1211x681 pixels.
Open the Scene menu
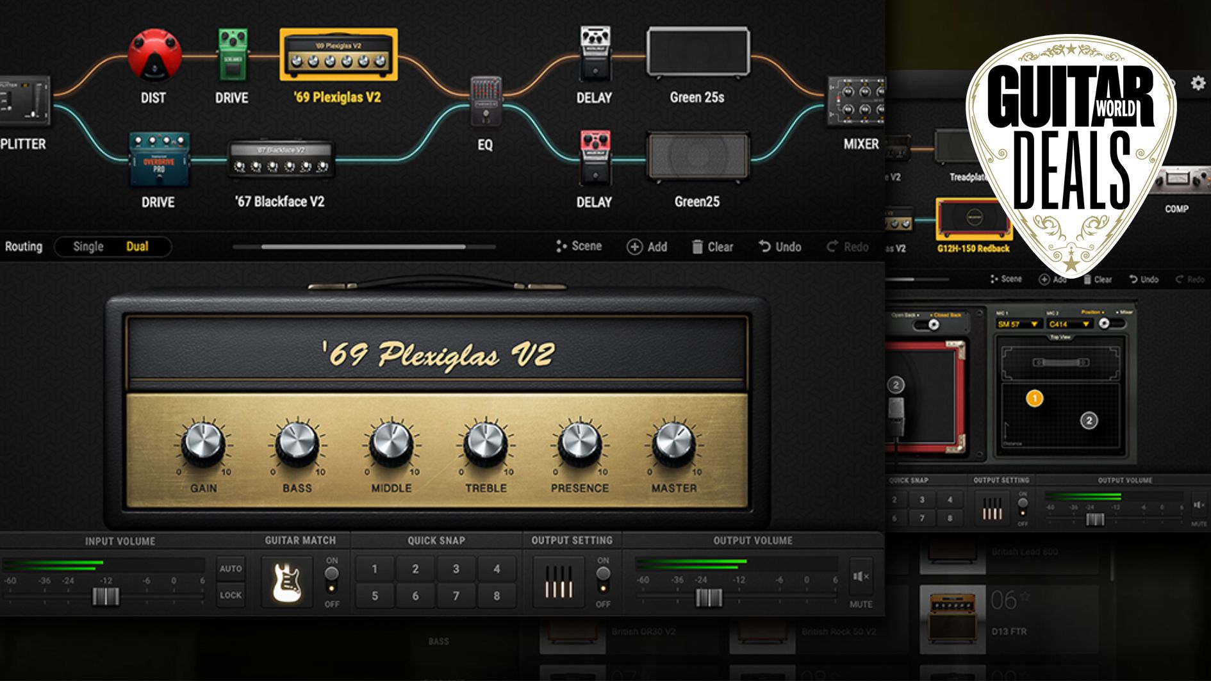tap(579, 246)
